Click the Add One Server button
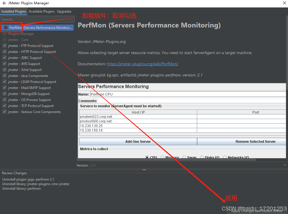Viewport: 288px width, 214px height. 138,141
